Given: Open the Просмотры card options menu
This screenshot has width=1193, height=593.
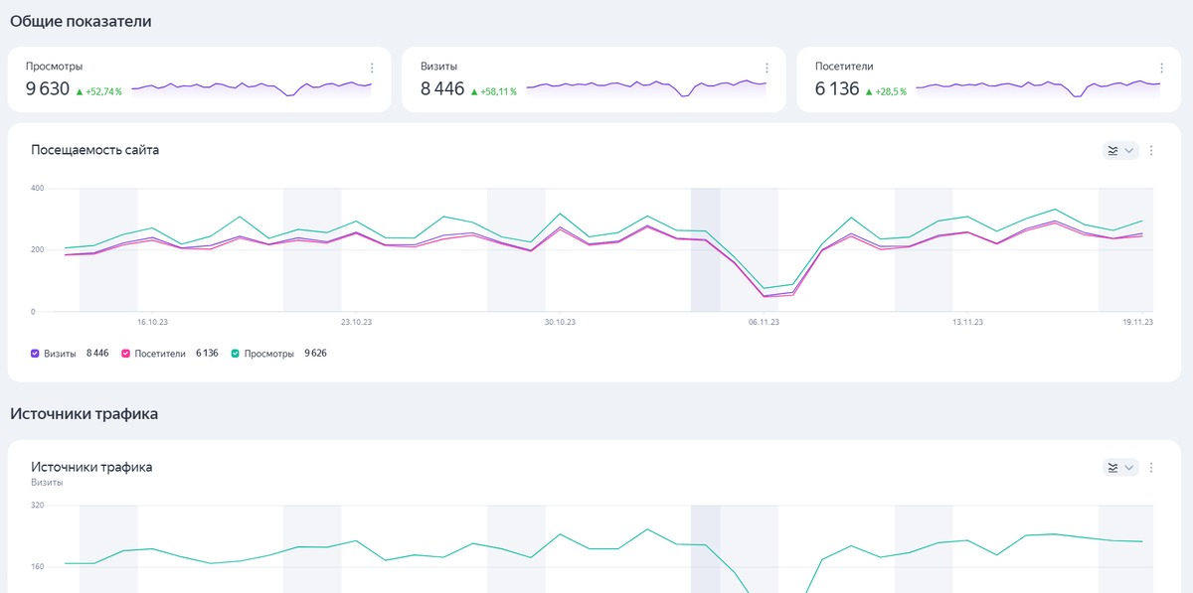Looking at the screenshot, I should pyautogui.click(x=372, y=68).
